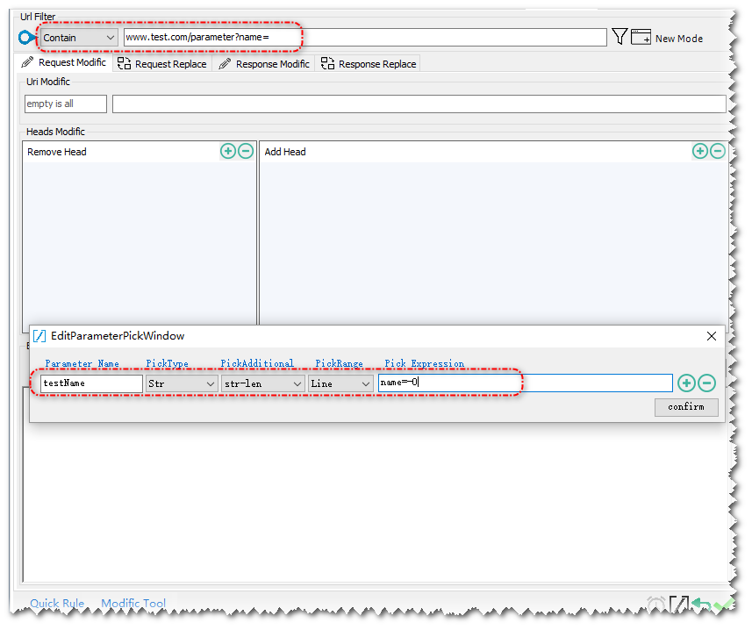The width and height of the screenshot is (752, 630).
Task: Click the Add Head list area
Action: pos(493,245)
